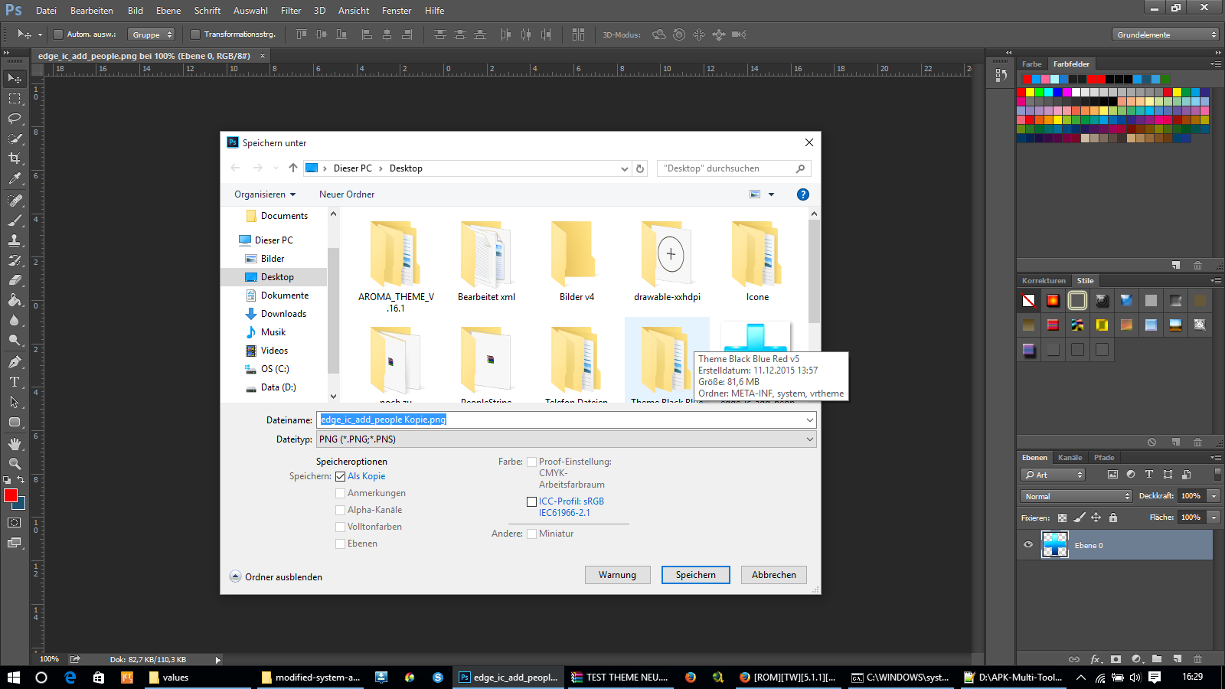Click the 'Desktop durchsuchen' search field
The width and height of the screenshot is (1225, 689).
(733, 168)
